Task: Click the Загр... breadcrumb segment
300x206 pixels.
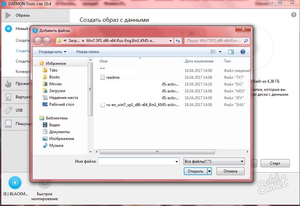Action: 74,41
